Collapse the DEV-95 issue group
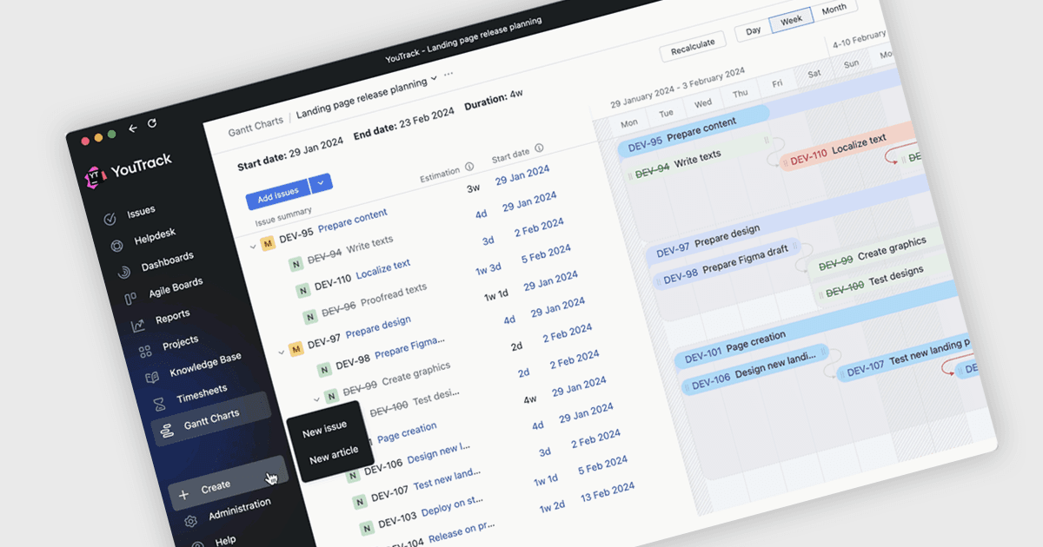Viewport: 1043px width, 547px height. coord(254,247)
